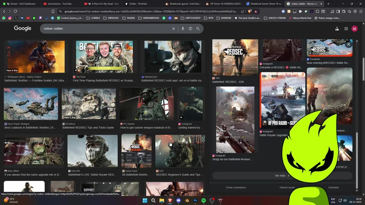Go back to the previous page
The height and width of the screenshot is (205, 365).
(4, 11)
